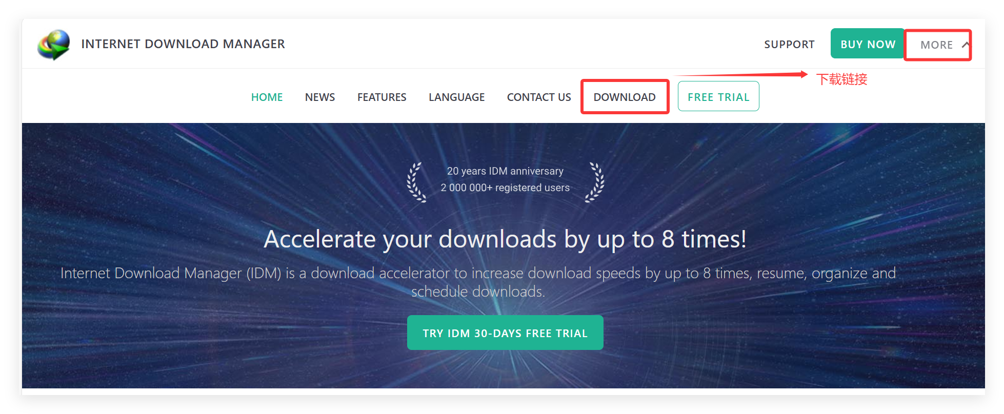
Task: Open the DOWNLOAD menu item
Action: [x=625, y=97]
